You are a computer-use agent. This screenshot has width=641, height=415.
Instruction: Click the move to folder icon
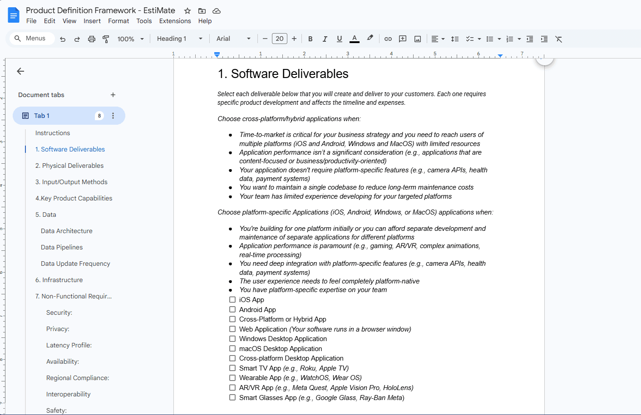(202, 11)
